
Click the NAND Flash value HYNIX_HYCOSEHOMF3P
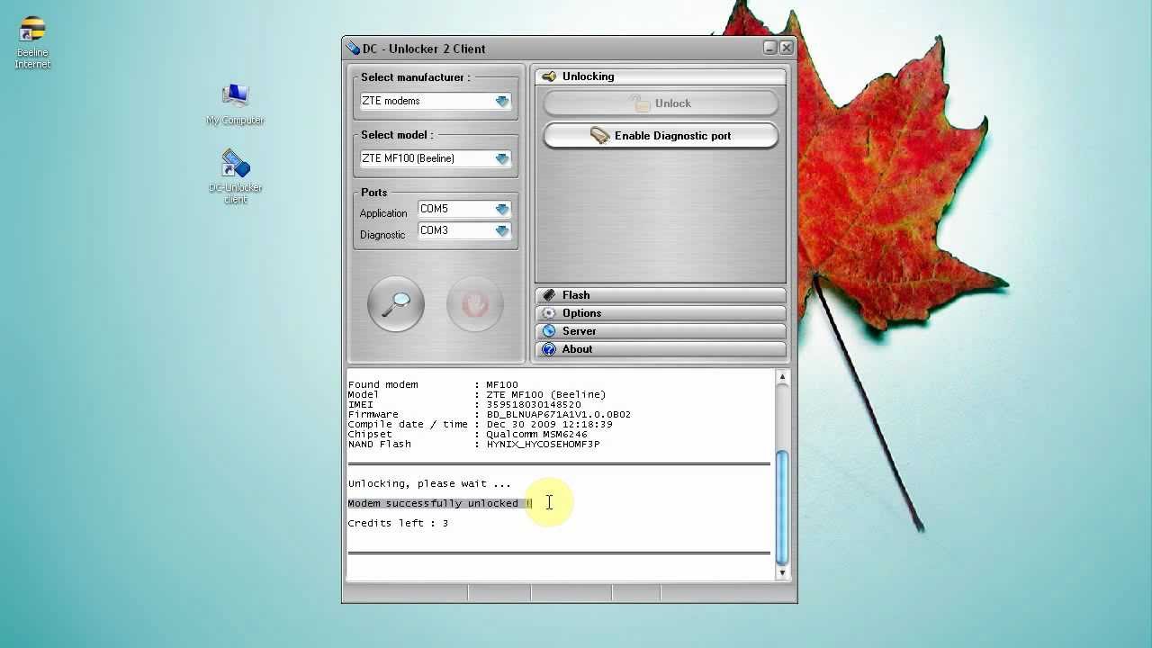click(543, 444)
